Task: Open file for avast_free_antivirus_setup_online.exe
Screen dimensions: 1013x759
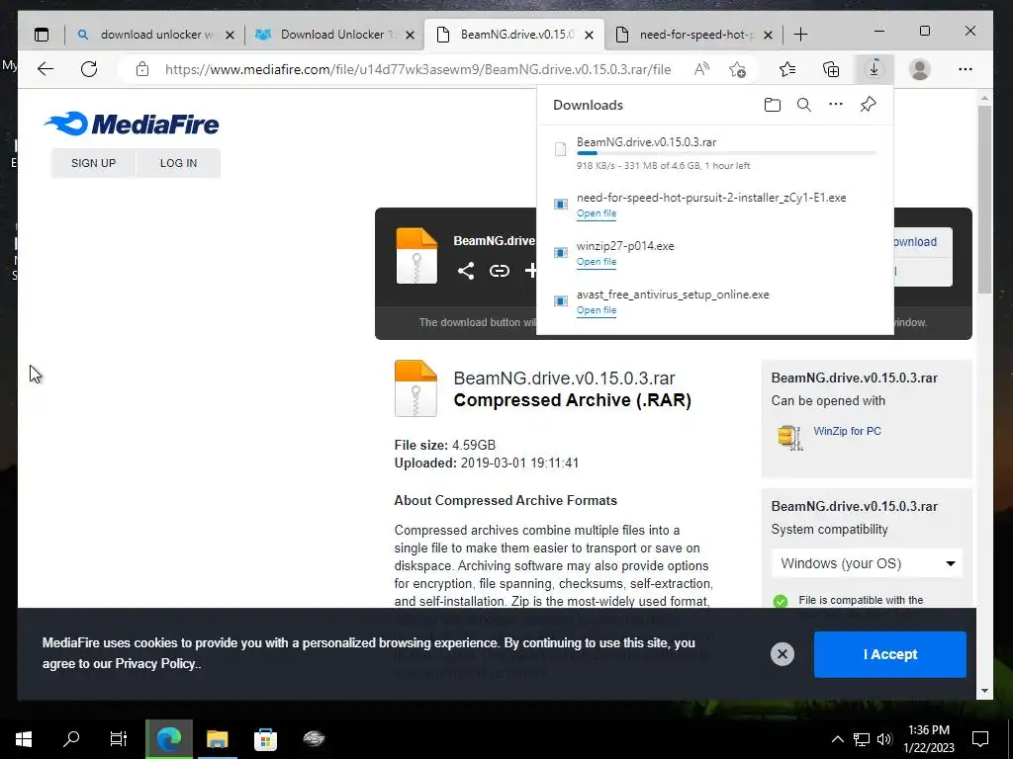Action: pos(597,310)
